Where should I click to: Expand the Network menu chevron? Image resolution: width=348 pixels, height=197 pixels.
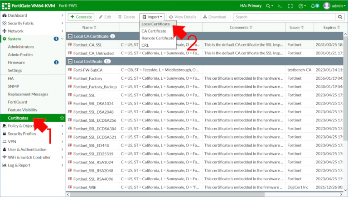click(x=62, y=31)
